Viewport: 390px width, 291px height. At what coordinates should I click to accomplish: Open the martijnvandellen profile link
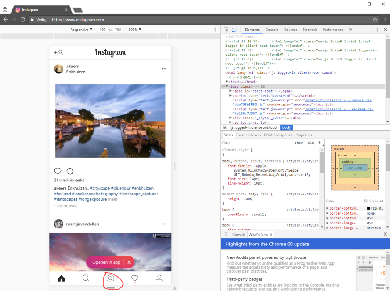point(82,224)
